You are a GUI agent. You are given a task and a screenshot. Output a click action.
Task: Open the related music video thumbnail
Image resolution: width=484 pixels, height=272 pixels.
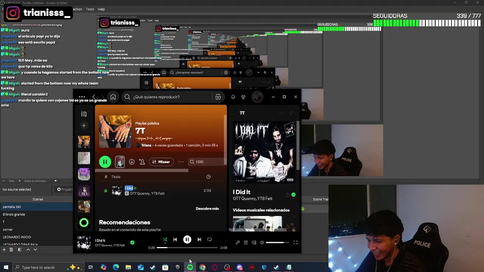pyautogui.click(x=257, y=224)
